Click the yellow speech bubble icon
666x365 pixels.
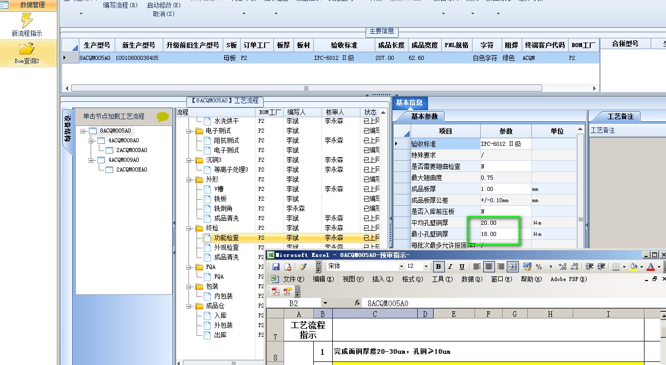tap(162, 117)
